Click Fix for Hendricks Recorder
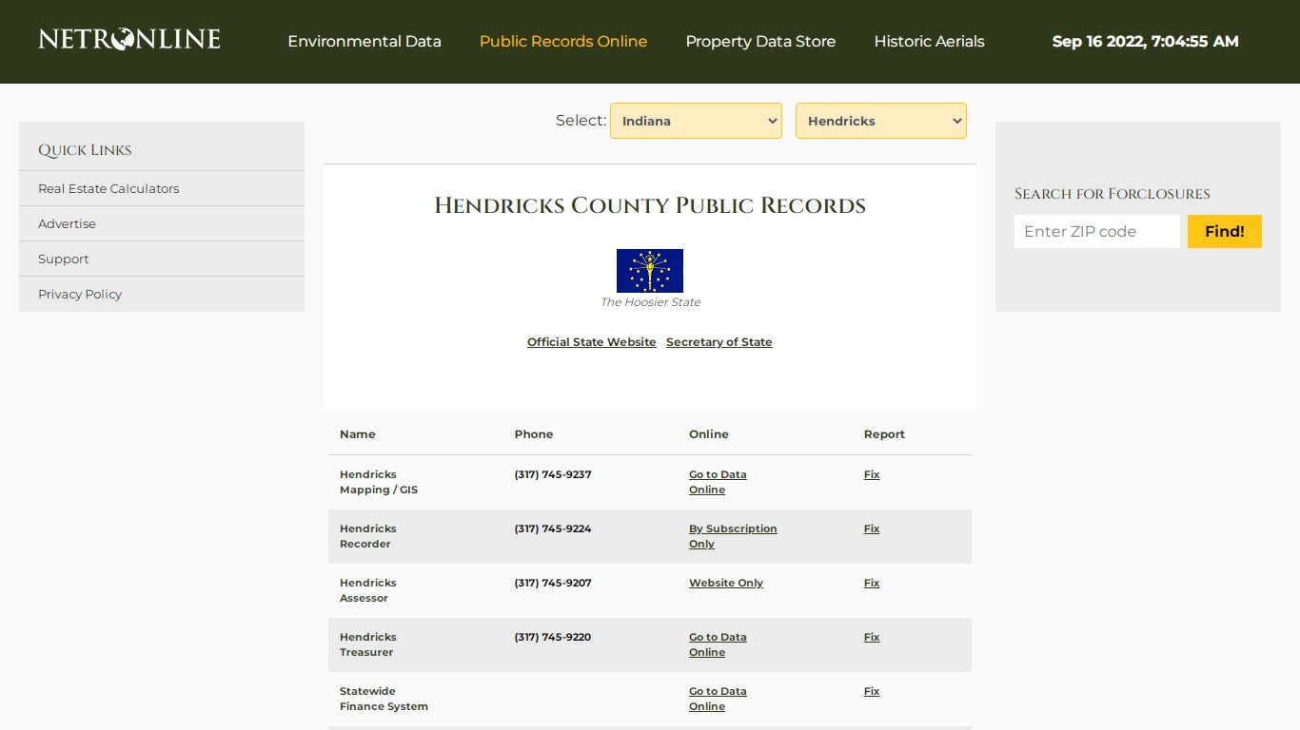This screenshot has height=730, width=1300. click(872, 528)
